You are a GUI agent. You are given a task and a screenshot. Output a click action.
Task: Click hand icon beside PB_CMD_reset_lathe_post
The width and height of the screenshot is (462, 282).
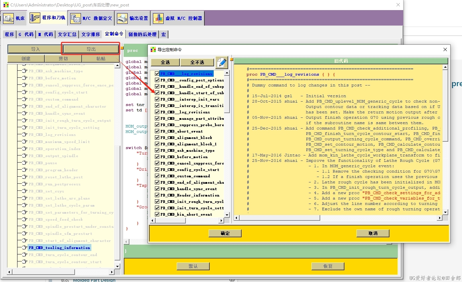[24, 177]
